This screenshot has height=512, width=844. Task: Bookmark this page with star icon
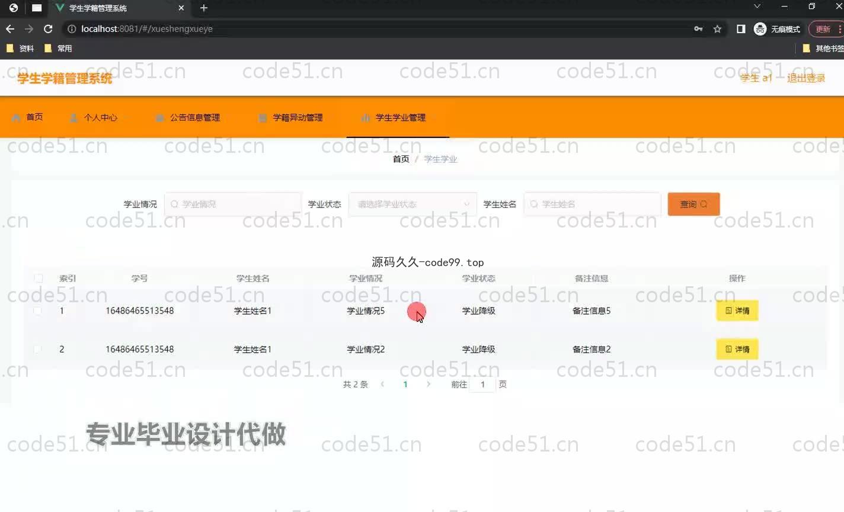coord(717,29)
